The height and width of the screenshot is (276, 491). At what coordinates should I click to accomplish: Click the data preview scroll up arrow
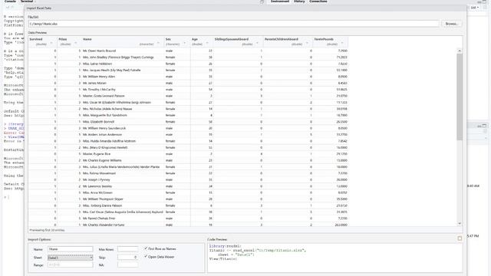(460, 51)
